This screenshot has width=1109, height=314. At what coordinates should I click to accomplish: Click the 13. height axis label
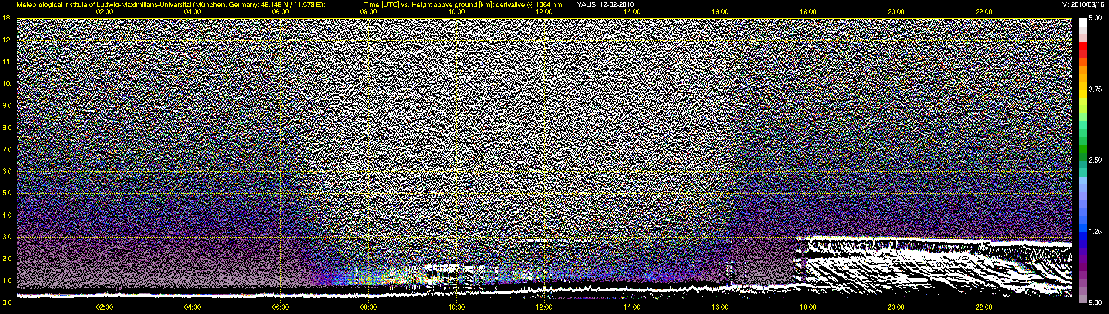[x=7, y=18]
